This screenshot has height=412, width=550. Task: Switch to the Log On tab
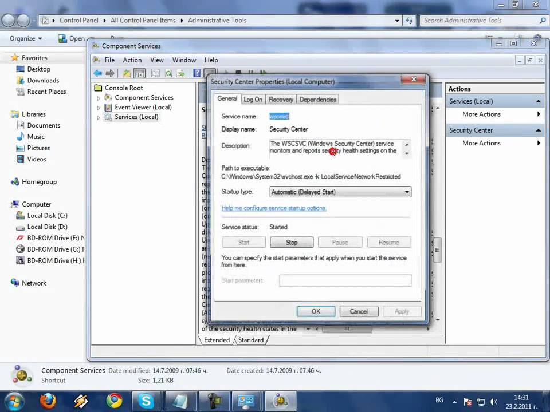[253, 100]
